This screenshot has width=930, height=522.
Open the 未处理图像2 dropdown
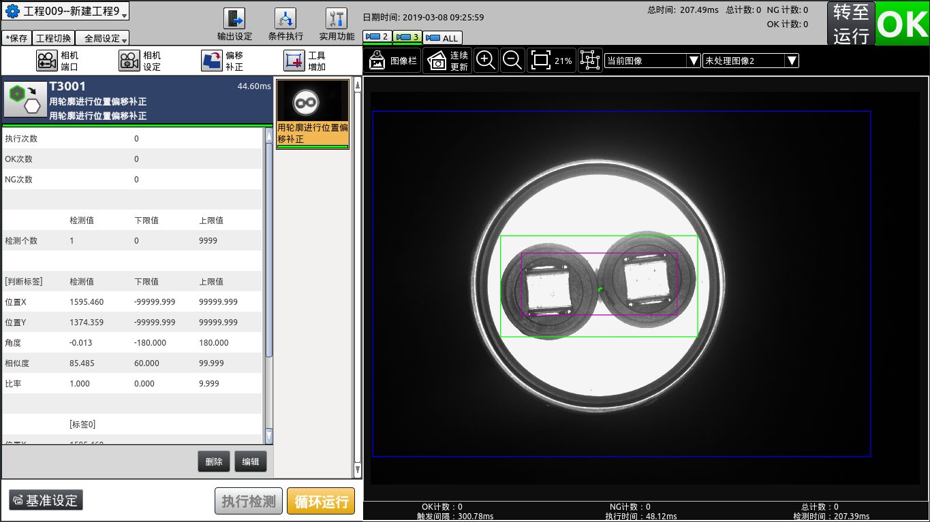pos(751,61)
